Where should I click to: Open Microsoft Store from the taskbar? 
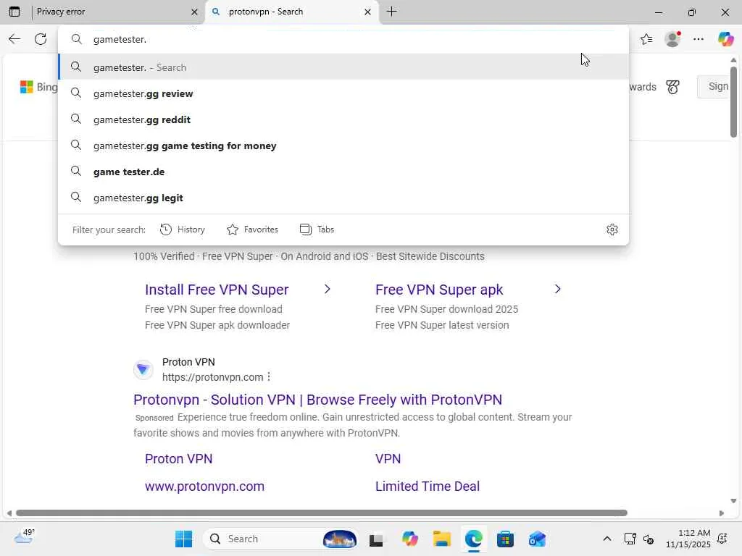505,539
